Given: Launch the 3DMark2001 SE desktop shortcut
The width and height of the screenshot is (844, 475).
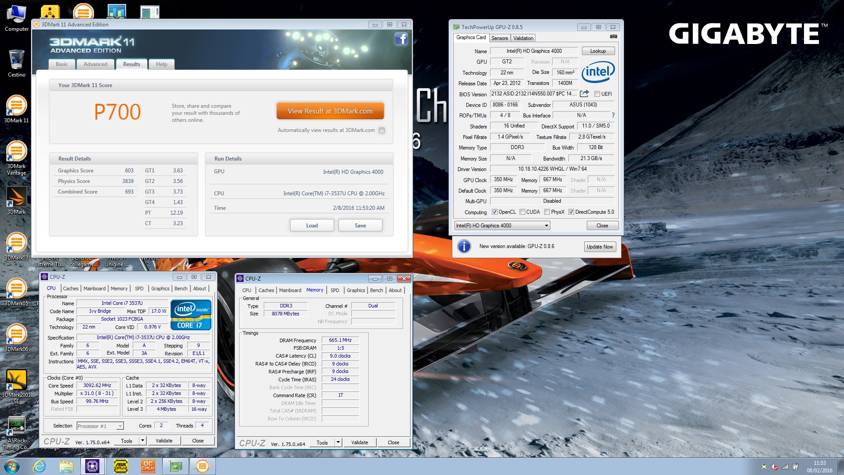Looking at the screenshot, I should click(16, 386).
